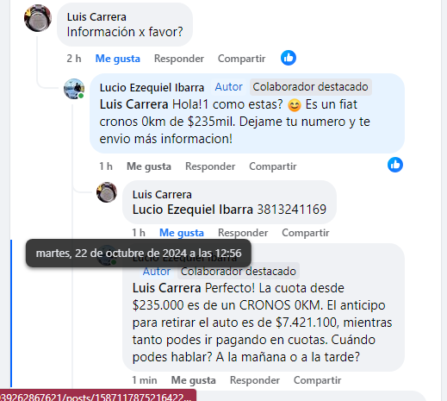
Task: Open Luis Carrera's avatar on 'Información x favor?'
Action: [38, 18]
